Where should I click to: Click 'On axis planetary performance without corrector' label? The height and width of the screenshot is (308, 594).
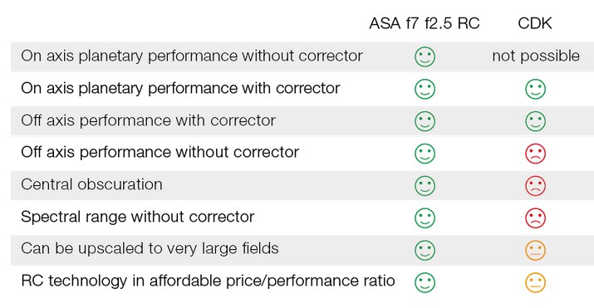[192, 56]
